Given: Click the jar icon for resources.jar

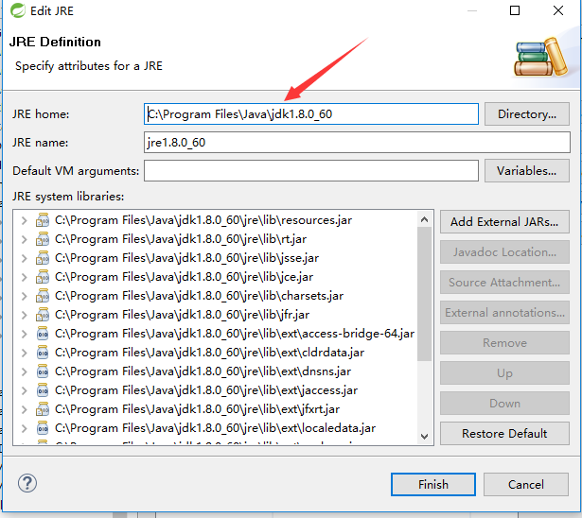Looking at the screenshot, I should (x=43, y=220).
